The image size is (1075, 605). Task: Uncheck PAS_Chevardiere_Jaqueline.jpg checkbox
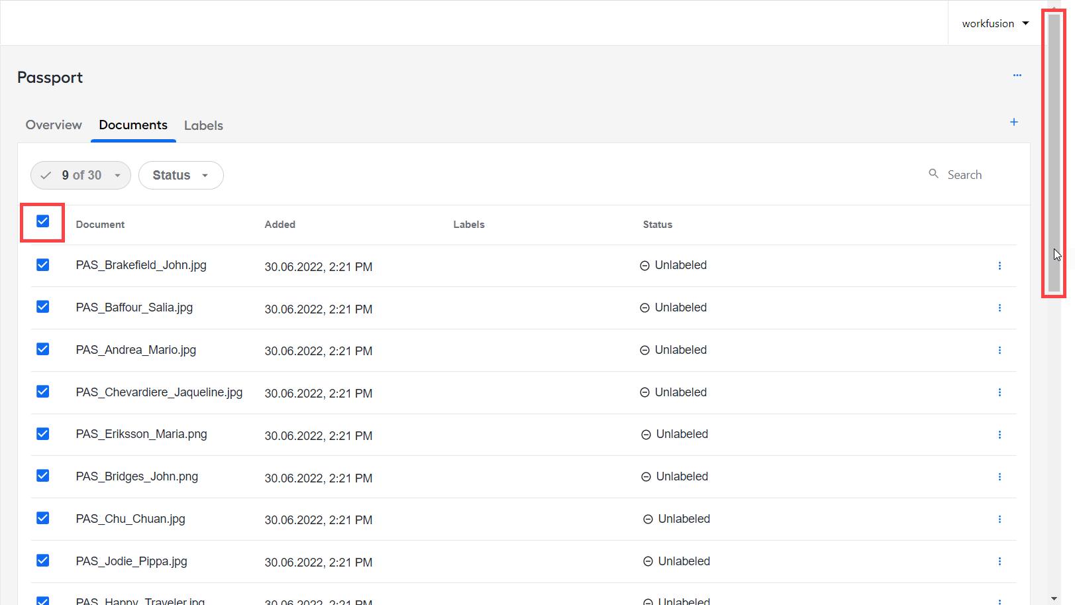pos(42,392)
